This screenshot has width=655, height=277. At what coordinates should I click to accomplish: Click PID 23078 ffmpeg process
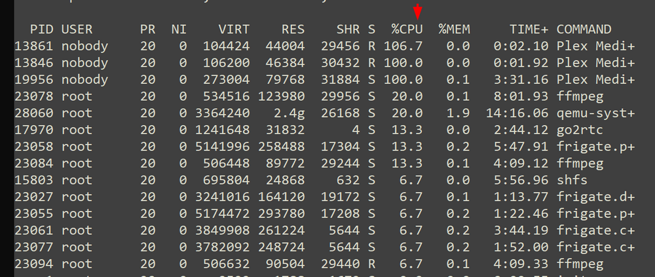click(x=325, y=96)
